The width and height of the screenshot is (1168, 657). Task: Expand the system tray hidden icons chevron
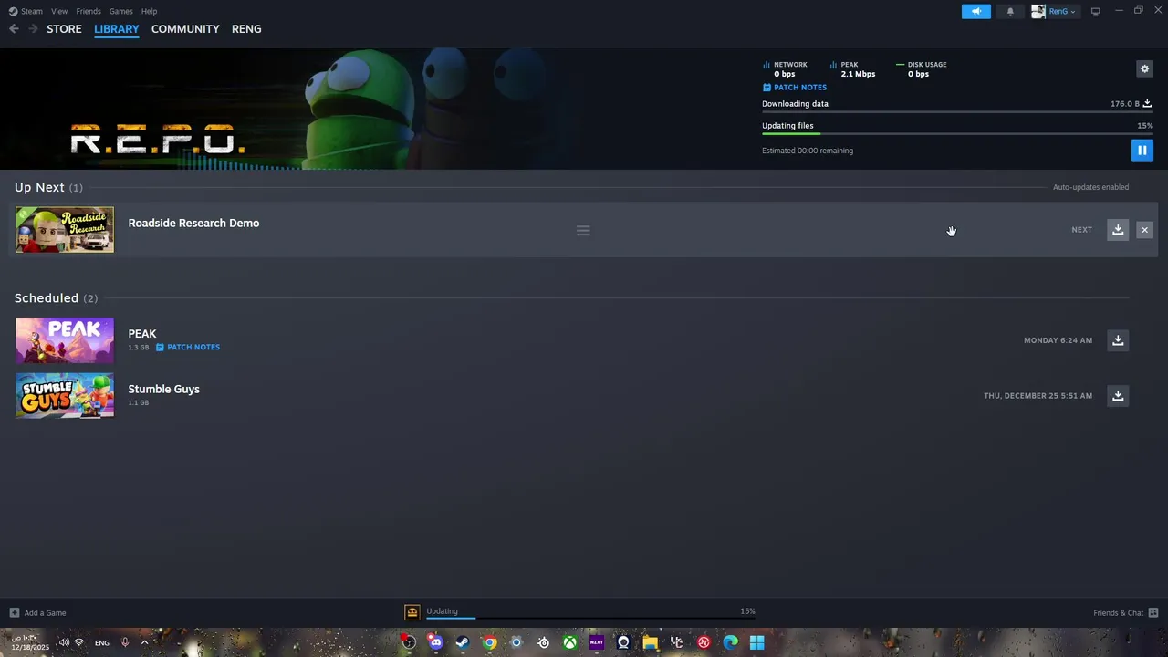(144, 642)
